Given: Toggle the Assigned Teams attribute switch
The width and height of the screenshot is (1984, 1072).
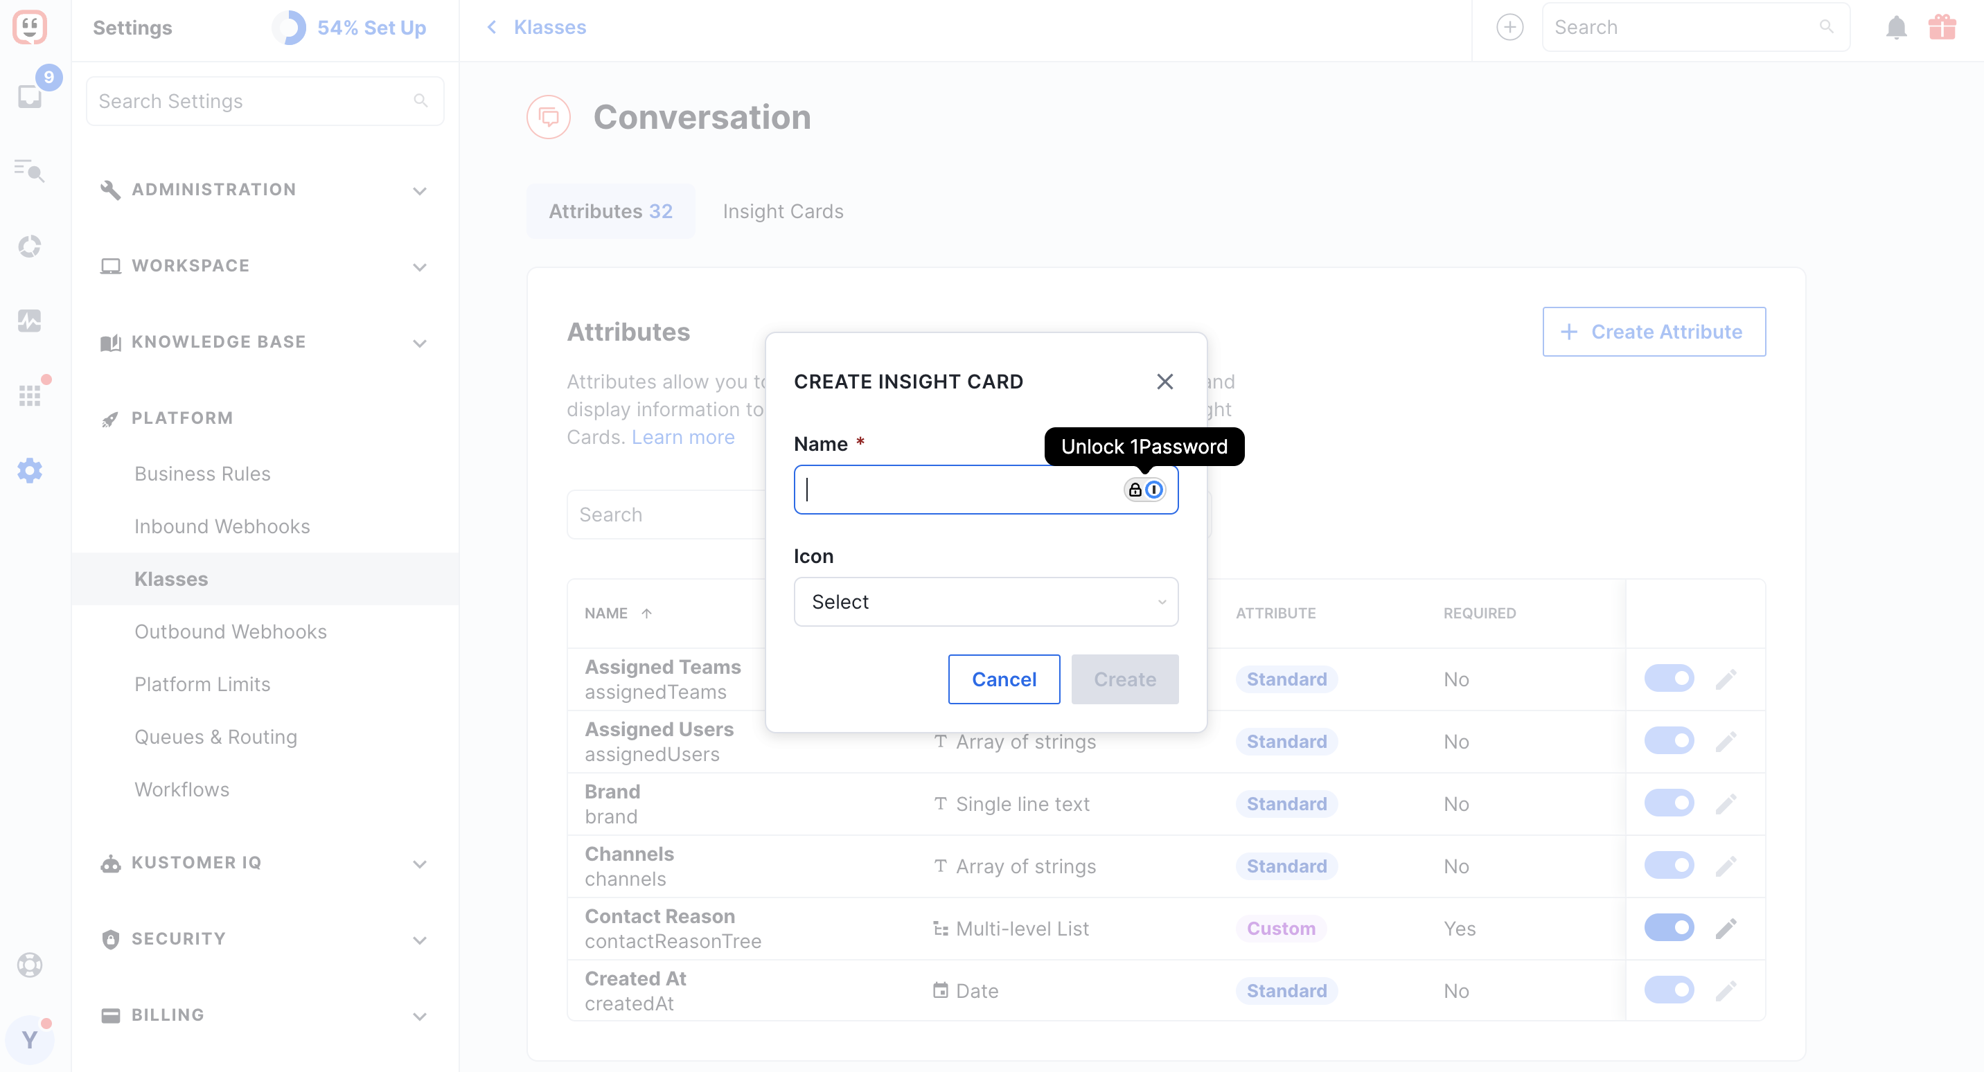Looking at the screenshot, I should (1669, 679).
